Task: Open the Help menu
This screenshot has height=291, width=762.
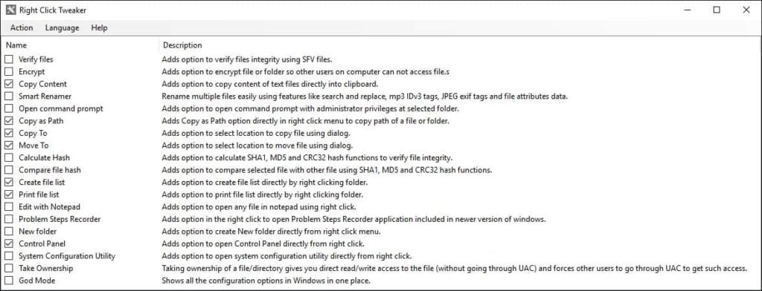Action: pyautogui.click(x=99, y=27)
